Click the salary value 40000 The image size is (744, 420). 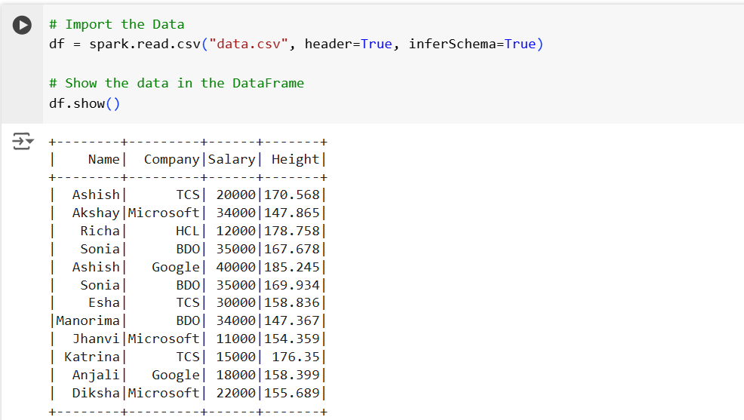pos(235,267)
